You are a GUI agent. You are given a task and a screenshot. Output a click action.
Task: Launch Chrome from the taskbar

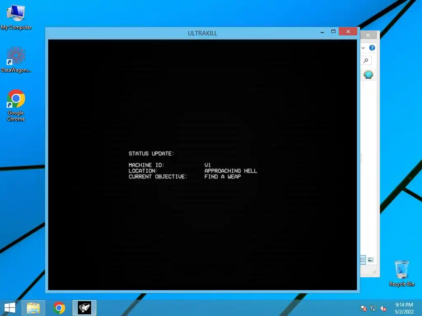pos(59,308)
